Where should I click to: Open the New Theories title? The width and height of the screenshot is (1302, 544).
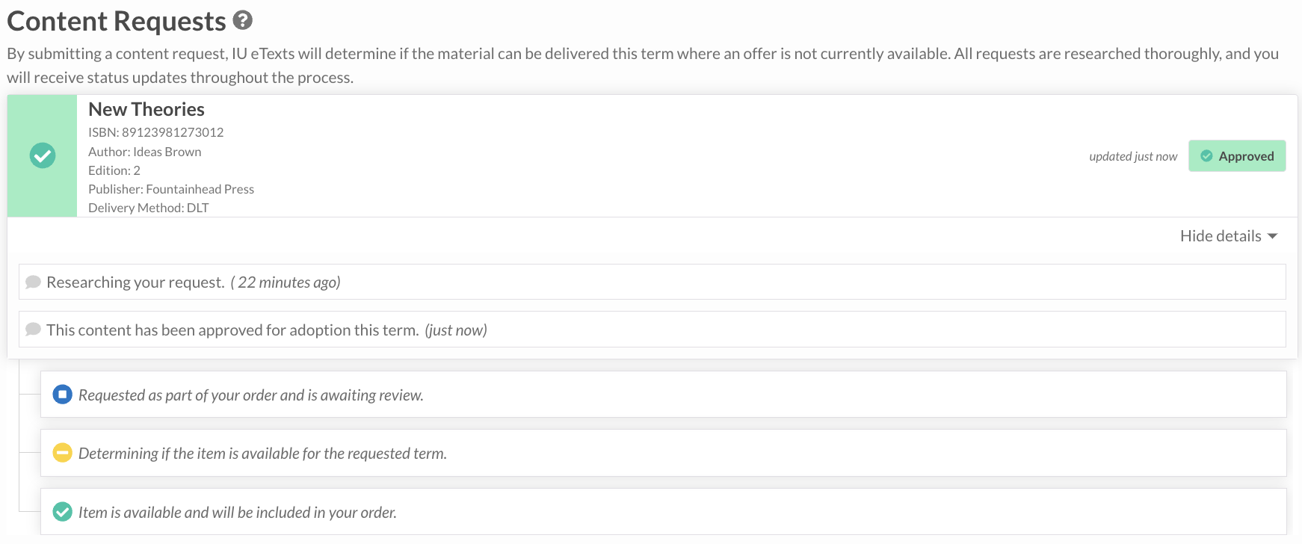click(146, 109)
